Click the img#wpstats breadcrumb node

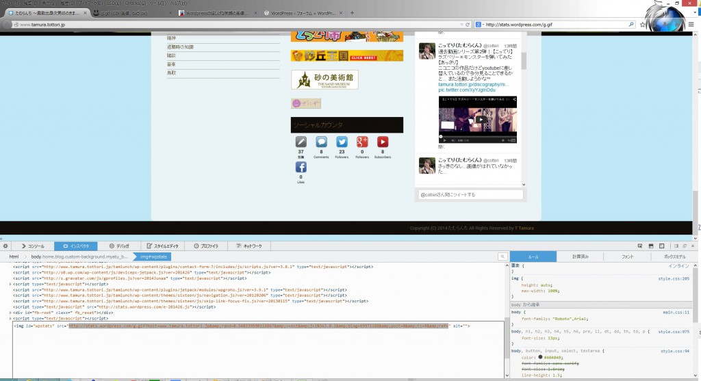tap(153, 257)
